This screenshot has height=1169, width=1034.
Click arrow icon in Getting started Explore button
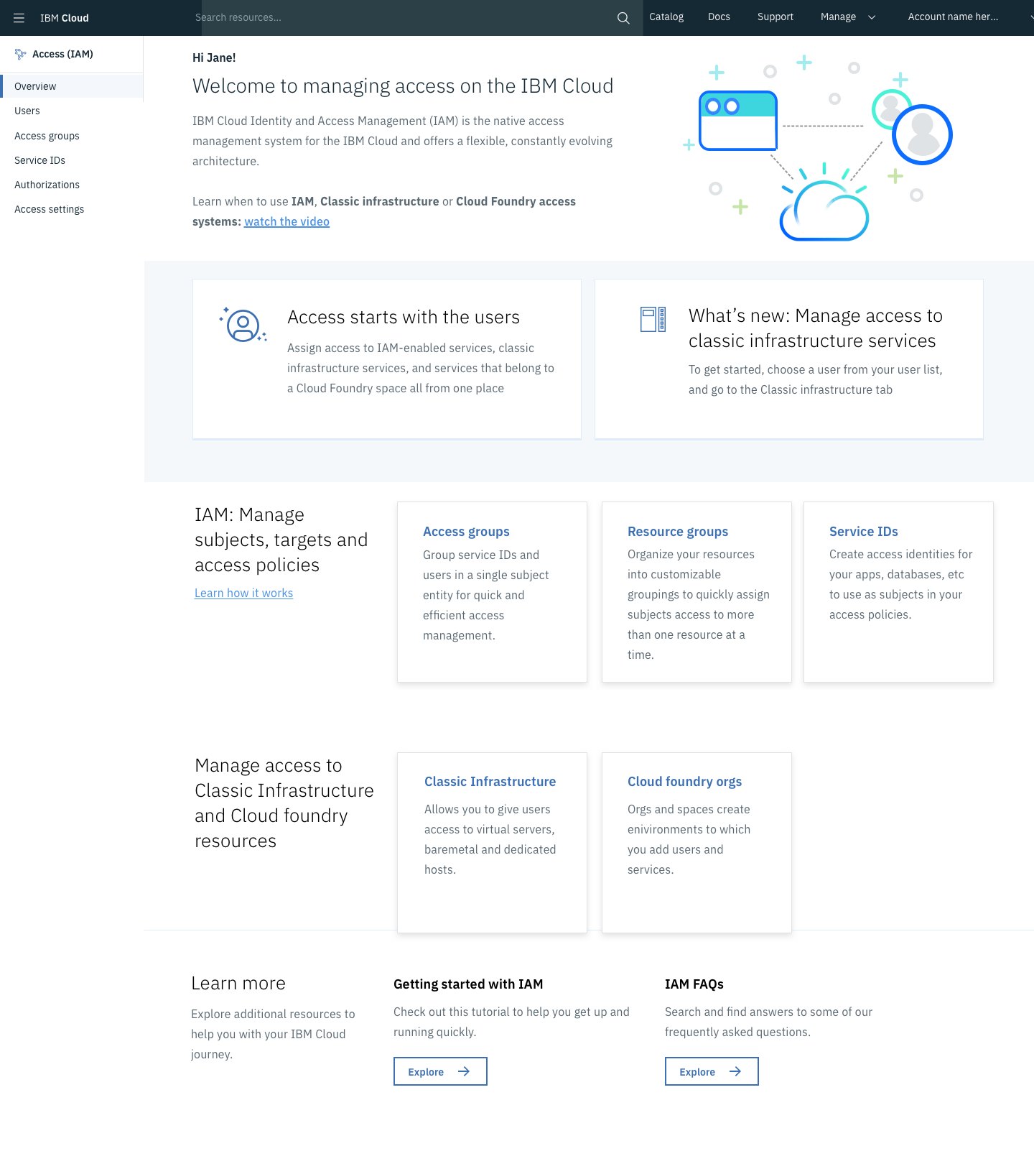pos(464,1071)
